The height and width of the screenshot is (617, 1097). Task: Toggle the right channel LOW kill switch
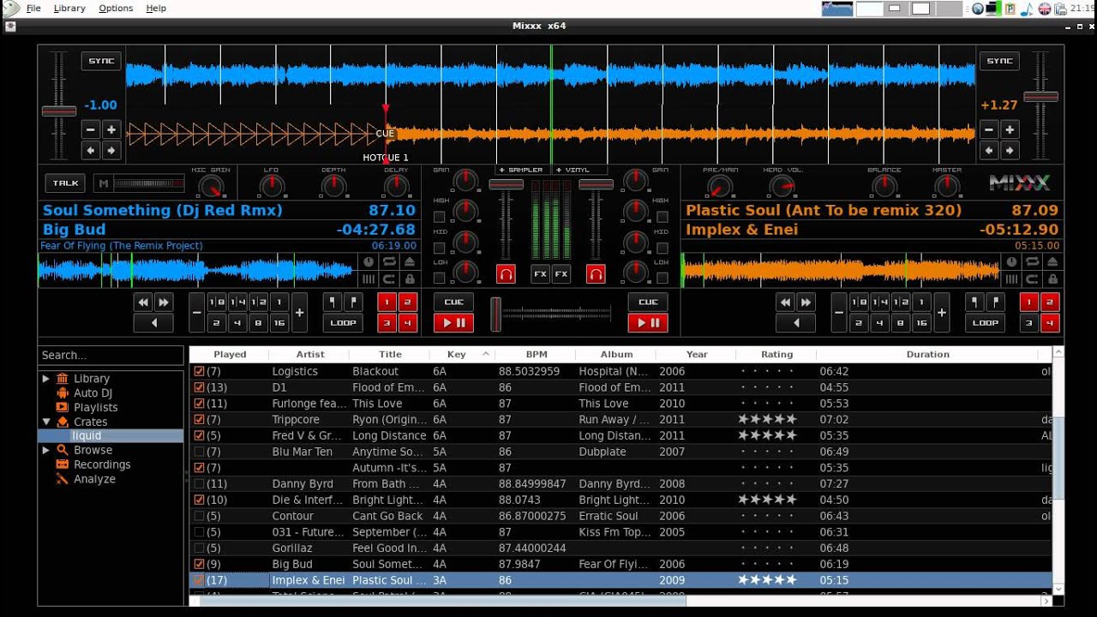(662, 278)
